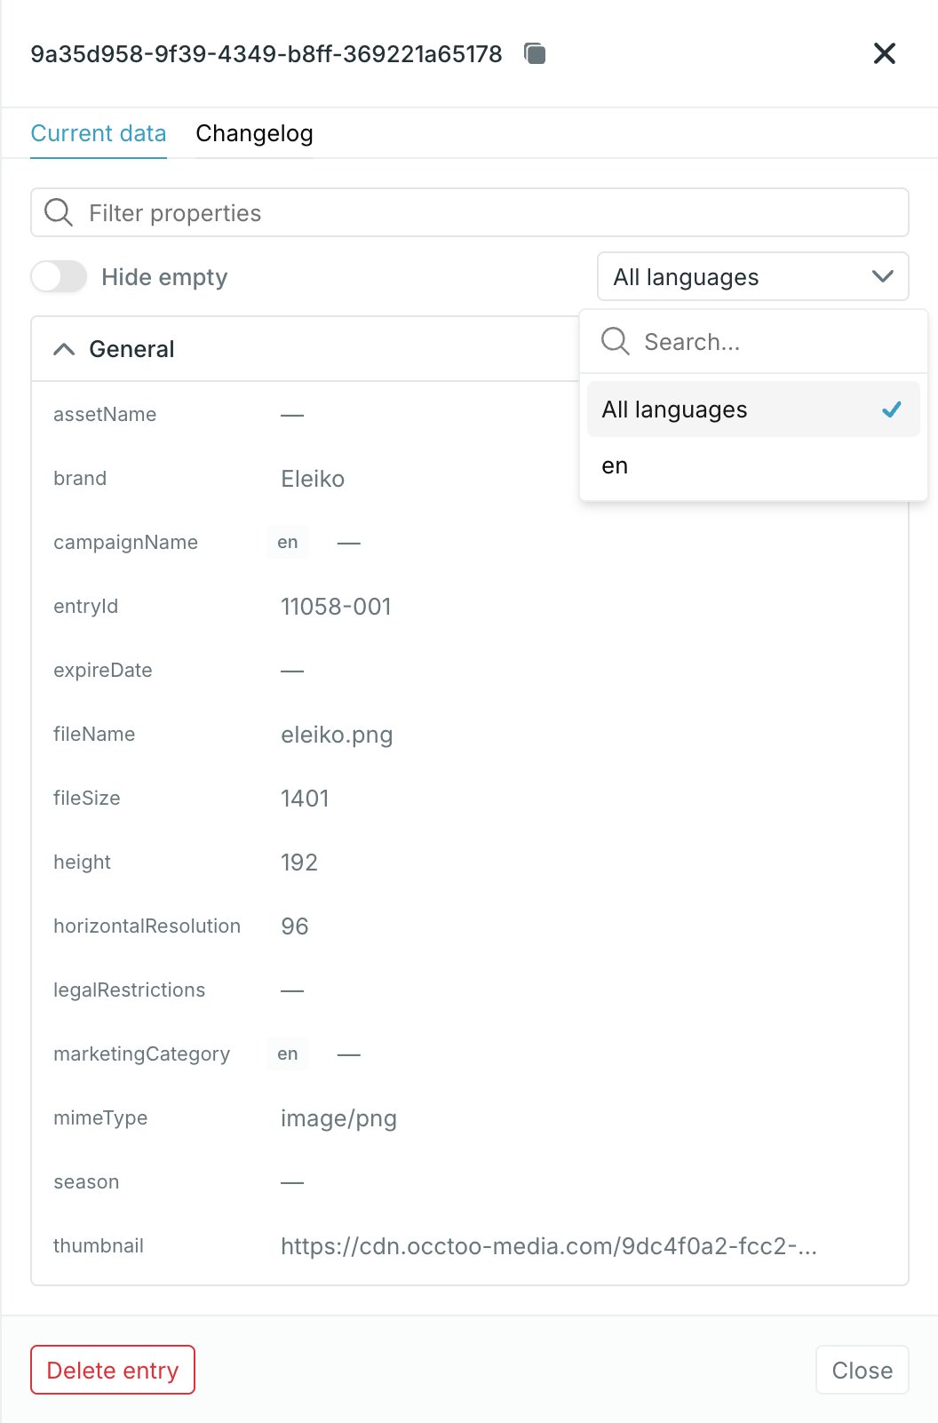The width and height of the screenshot is (938, 1423).
Task: Click the marketingCategory property label
Action: tap(141, 1054)
